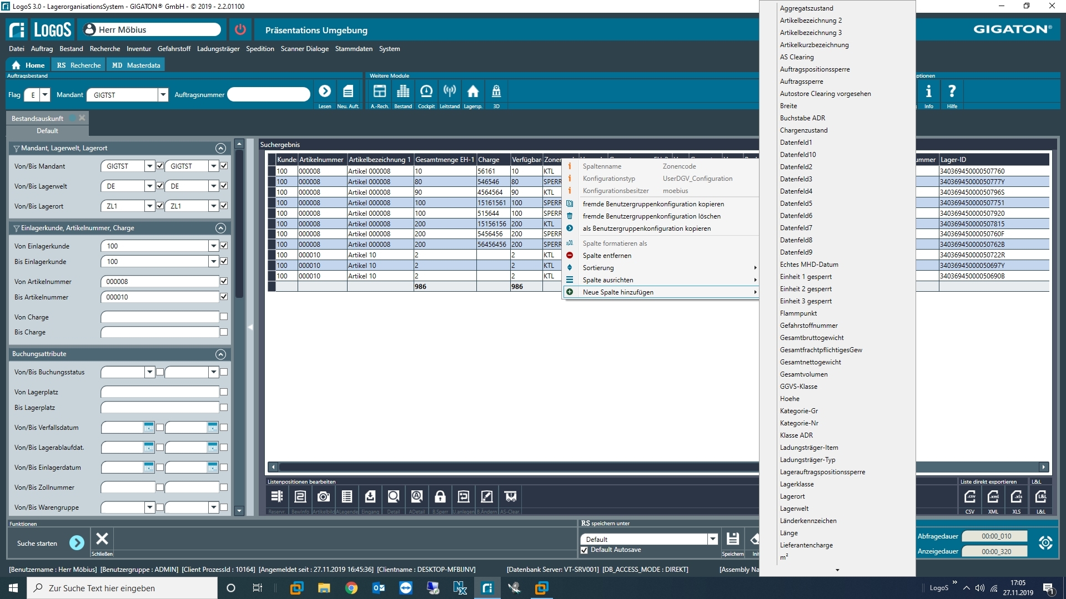The image size is (1066, 599).
Task: Click the Cockpit module icon
Action: pos(426,92)
